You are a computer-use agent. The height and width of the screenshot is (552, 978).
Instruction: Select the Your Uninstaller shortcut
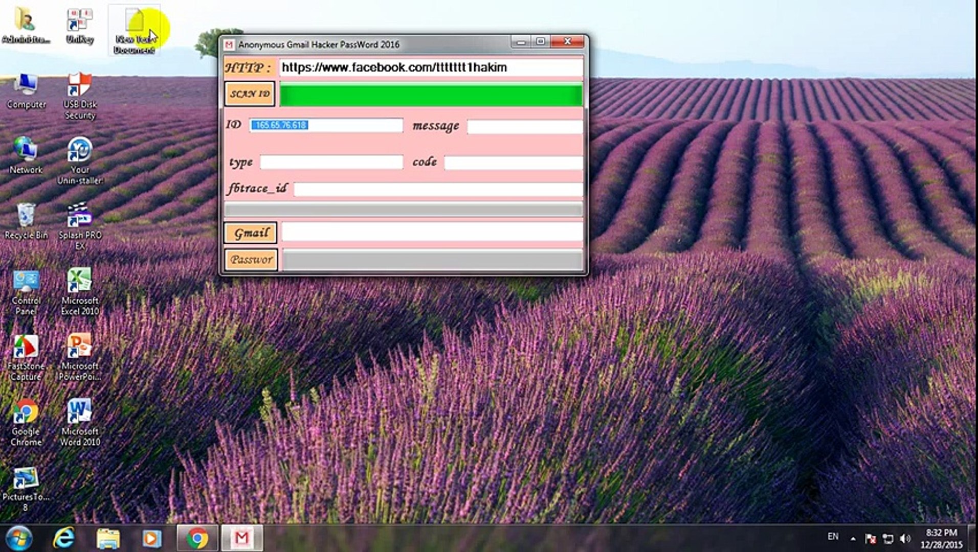tap(80, 161)
